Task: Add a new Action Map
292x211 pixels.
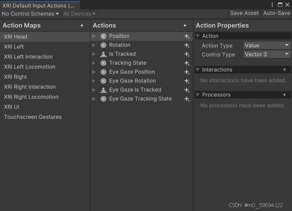Action: tap(82, 25)
